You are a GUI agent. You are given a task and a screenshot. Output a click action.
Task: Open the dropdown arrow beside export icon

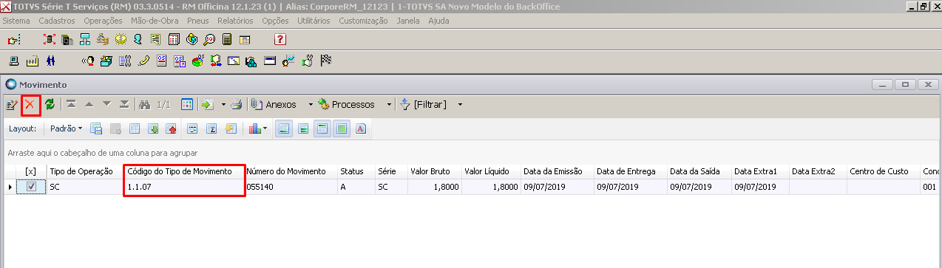223,104
